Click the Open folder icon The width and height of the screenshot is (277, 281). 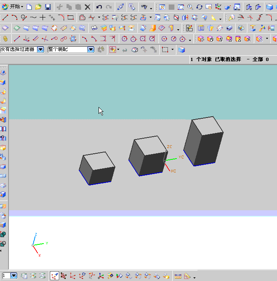(x=38, y=7)
